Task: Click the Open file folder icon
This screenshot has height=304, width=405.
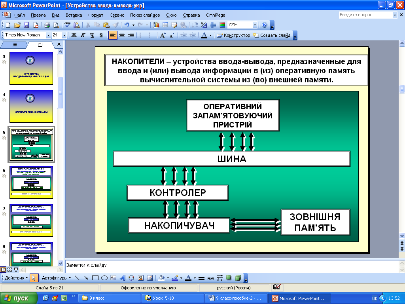Action: pos(17,25)
